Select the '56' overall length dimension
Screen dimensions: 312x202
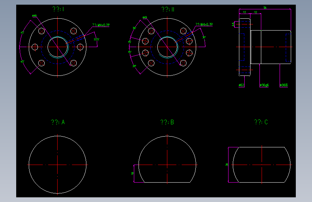[265, 8]
